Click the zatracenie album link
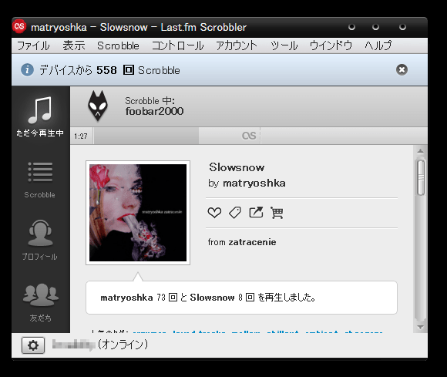 [252, 242]
